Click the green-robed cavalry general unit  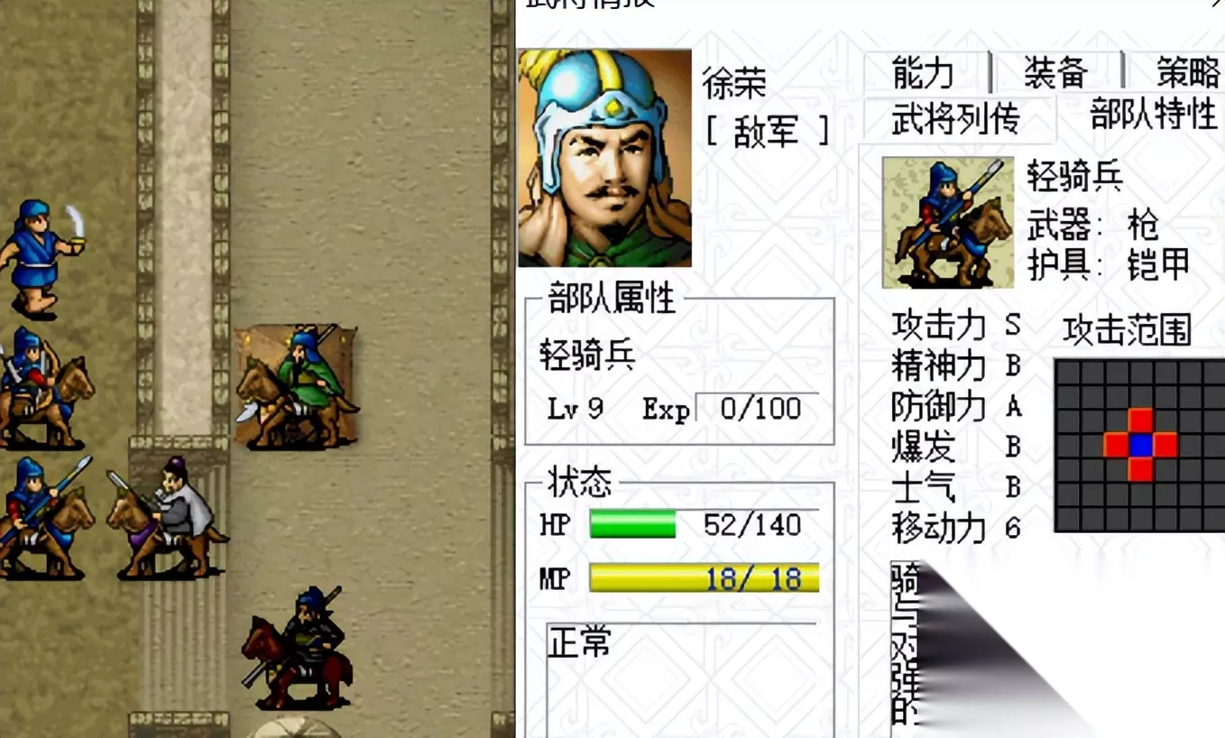coord(297,387)
